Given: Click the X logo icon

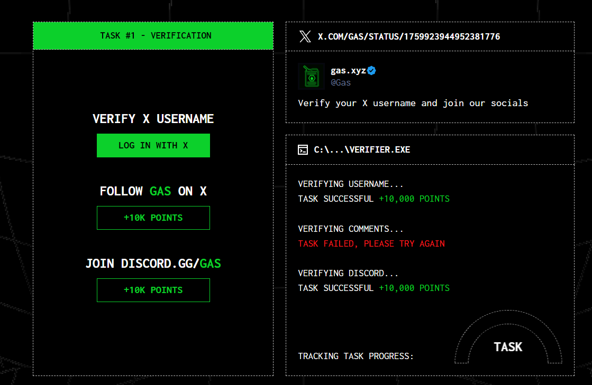Looking at the screenshot, I should (x=305, y=36).
